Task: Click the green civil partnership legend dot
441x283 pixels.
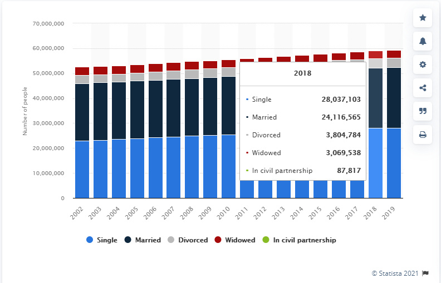Action: [266, 240]
